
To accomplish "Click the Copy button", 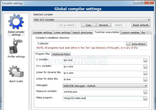I will point(89,25).
